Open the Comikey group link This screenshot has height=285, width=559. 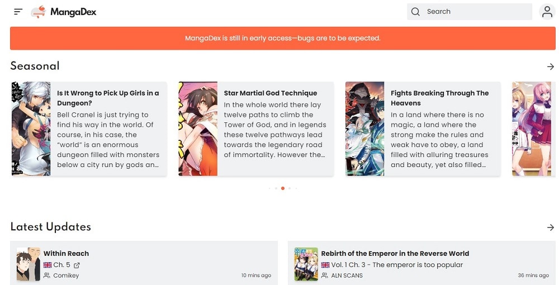[66, 275]
